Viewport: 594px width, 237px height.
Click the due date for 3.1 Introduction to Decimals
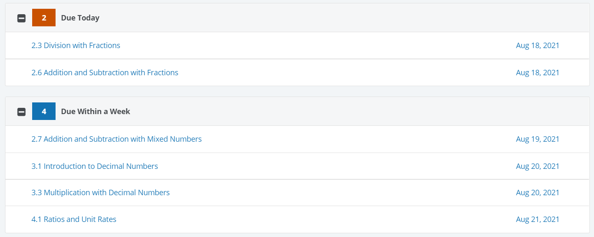coord(538,166)
